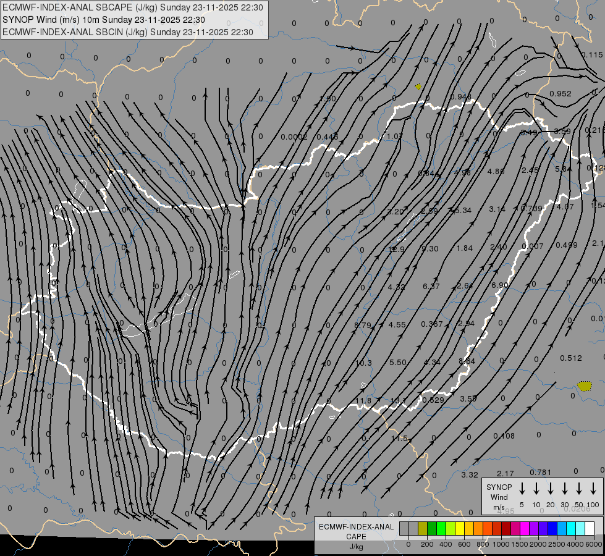Click the 'ECMWF-INDEX-ANAL' label in color legend
605x556 pixels.
[x=356, y=527]
